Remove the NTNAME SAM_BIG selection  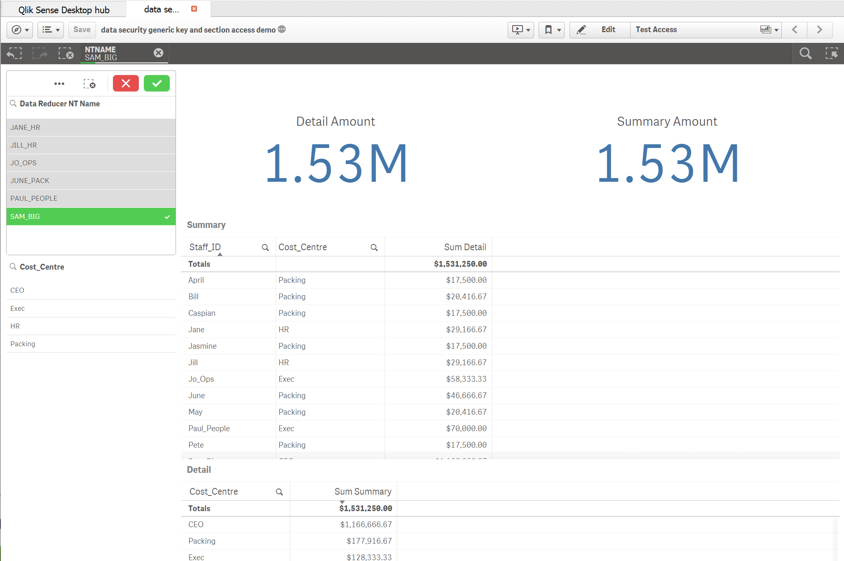[158, 53]
